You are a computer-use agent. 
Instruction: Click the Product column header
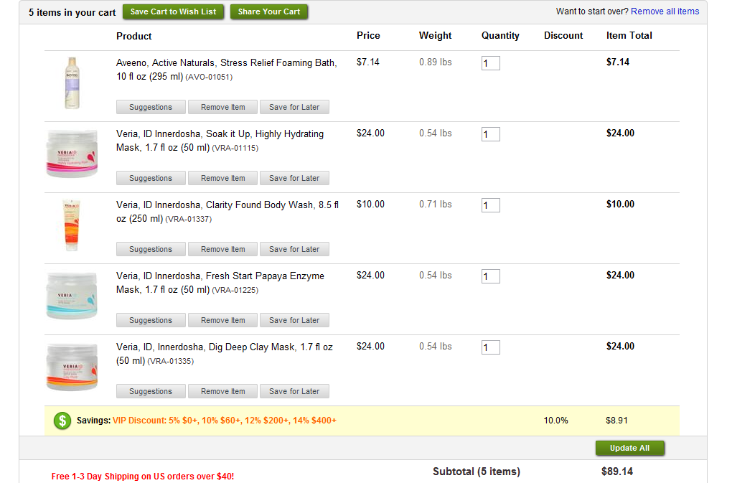click(x=134, y=36)
